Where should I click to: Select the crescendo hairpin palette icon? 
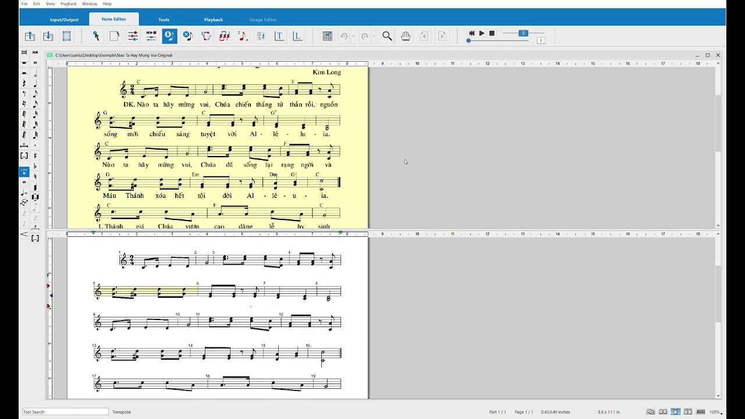24,234
